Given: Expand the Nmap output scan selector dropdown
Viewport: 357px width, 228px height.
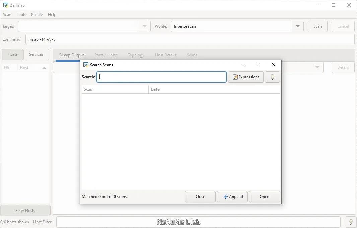Looking at the screenshot, I should click(317, 67).
